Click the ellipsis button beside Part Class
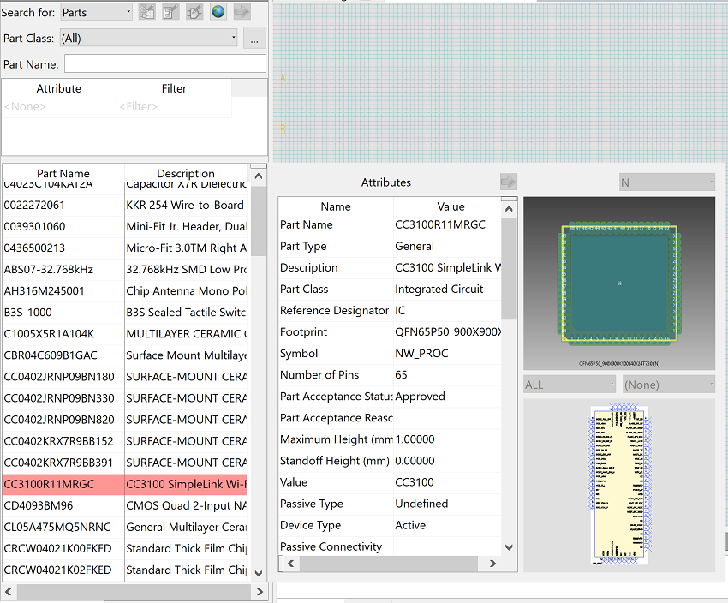The width and height of the screenshot is (728, 603). (x=254, y=38)
